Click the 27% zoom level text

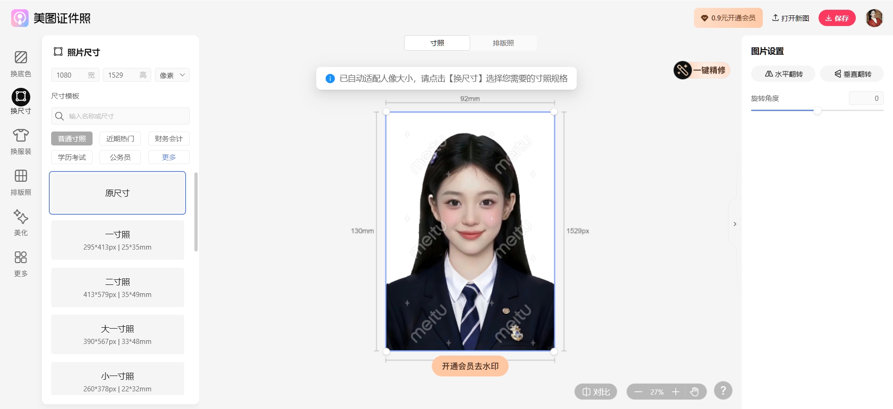(657, 392)
